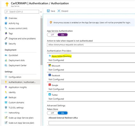Click the Diagnose and solve problems wrench icon
This screenshot has height=126, width=135.
(6, 39)
